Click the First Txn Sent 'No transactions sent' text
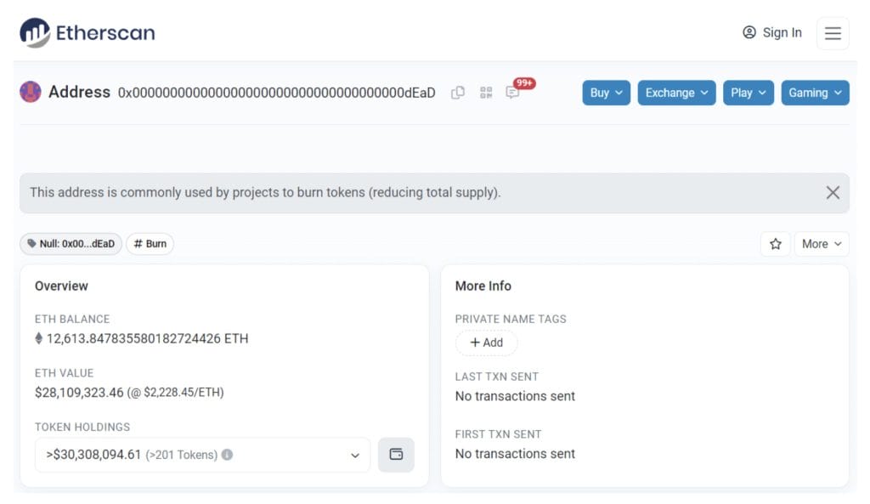Screen dimensions: 870x504 coord(515,454)
